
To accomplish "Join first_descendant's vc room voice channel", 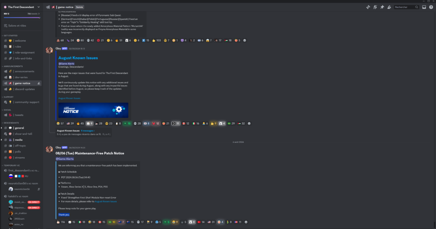I will pyautogui.click(x=22, y=170).
